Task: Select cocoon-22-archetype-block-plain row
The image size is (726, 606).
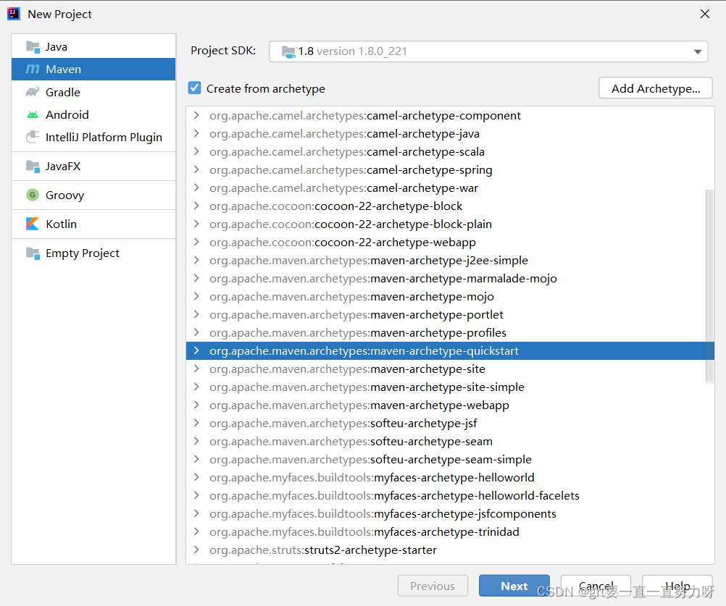Action: tap(450, 224)
